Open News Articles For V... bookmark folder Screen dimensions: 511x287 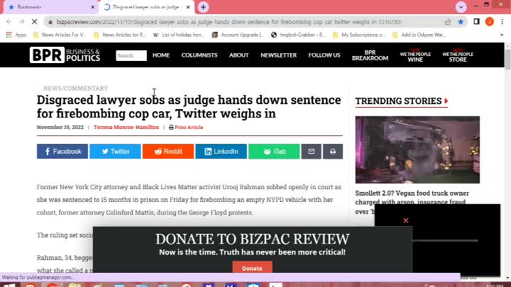(x=60, y=35)
